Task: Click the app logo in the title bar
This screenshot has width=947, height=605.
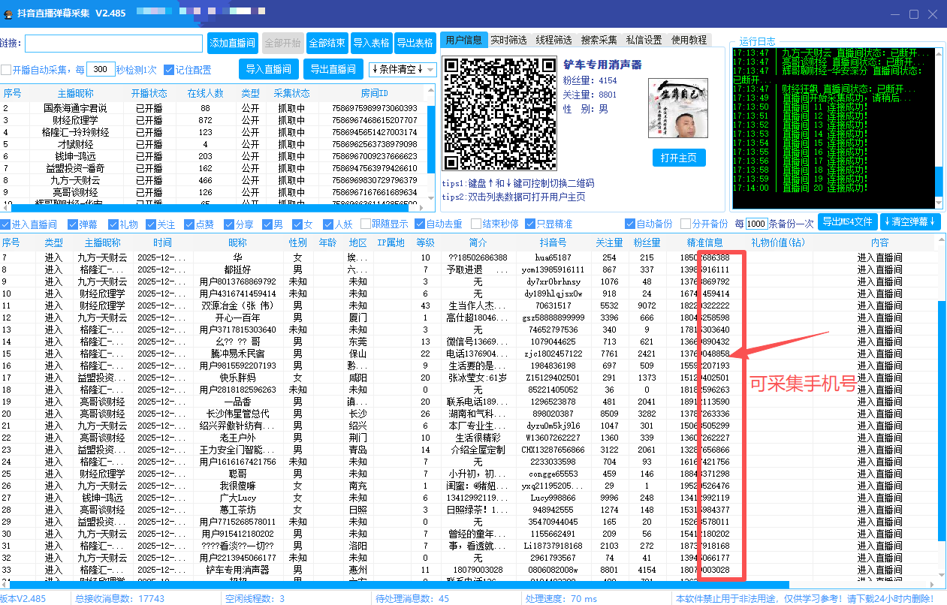Action: (9, 13)
